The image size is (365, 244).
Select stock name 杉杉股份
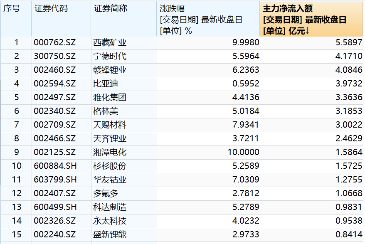click(110, 166)
